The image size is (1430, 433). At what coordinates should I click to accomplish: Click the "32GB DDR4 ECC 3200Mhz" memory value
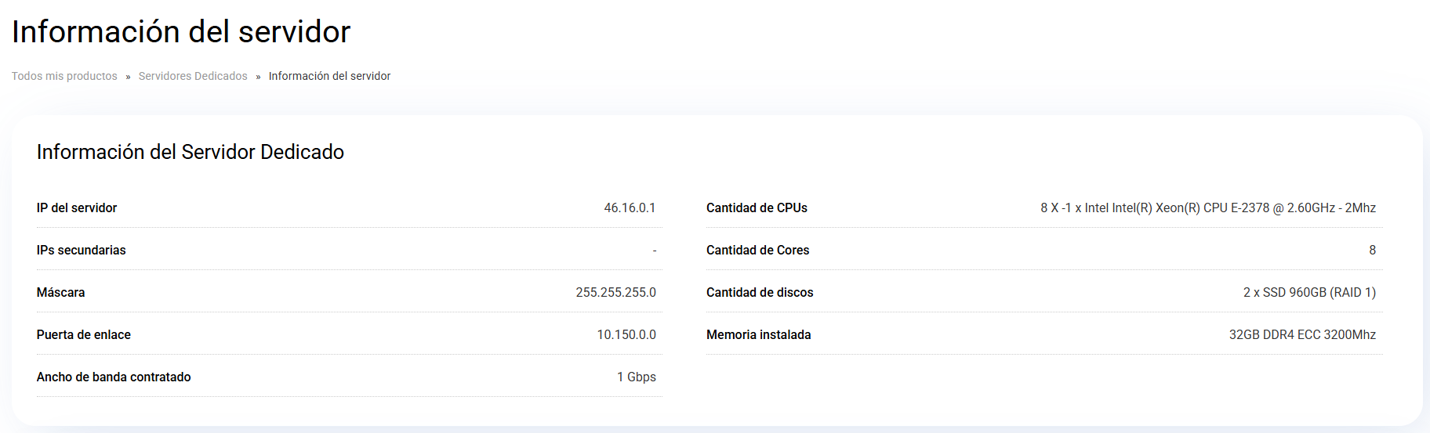1302,335
